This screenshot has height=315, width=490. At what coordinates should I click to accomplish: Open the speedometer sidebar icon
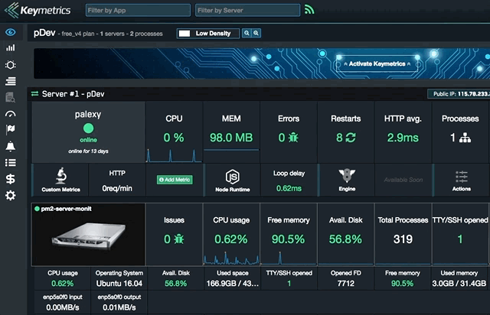[10, 114]
